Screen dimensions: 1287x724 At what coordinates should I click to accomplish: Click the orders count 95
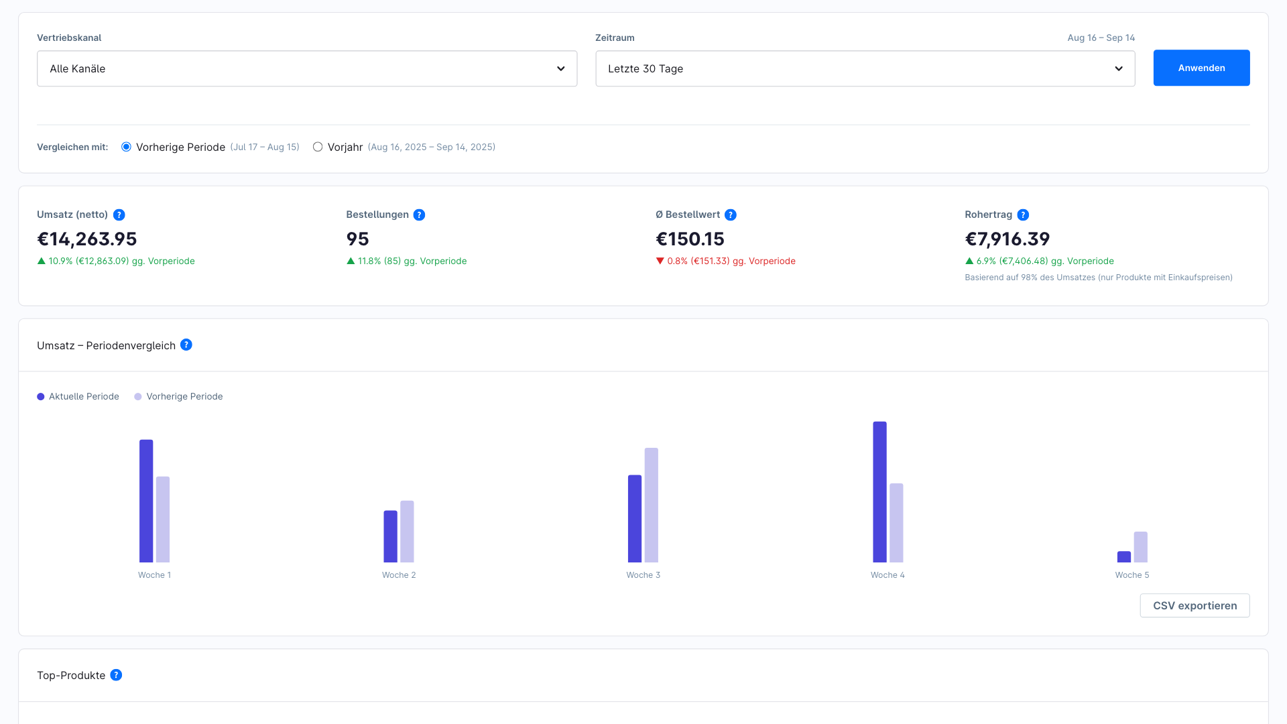pos(358,239)
